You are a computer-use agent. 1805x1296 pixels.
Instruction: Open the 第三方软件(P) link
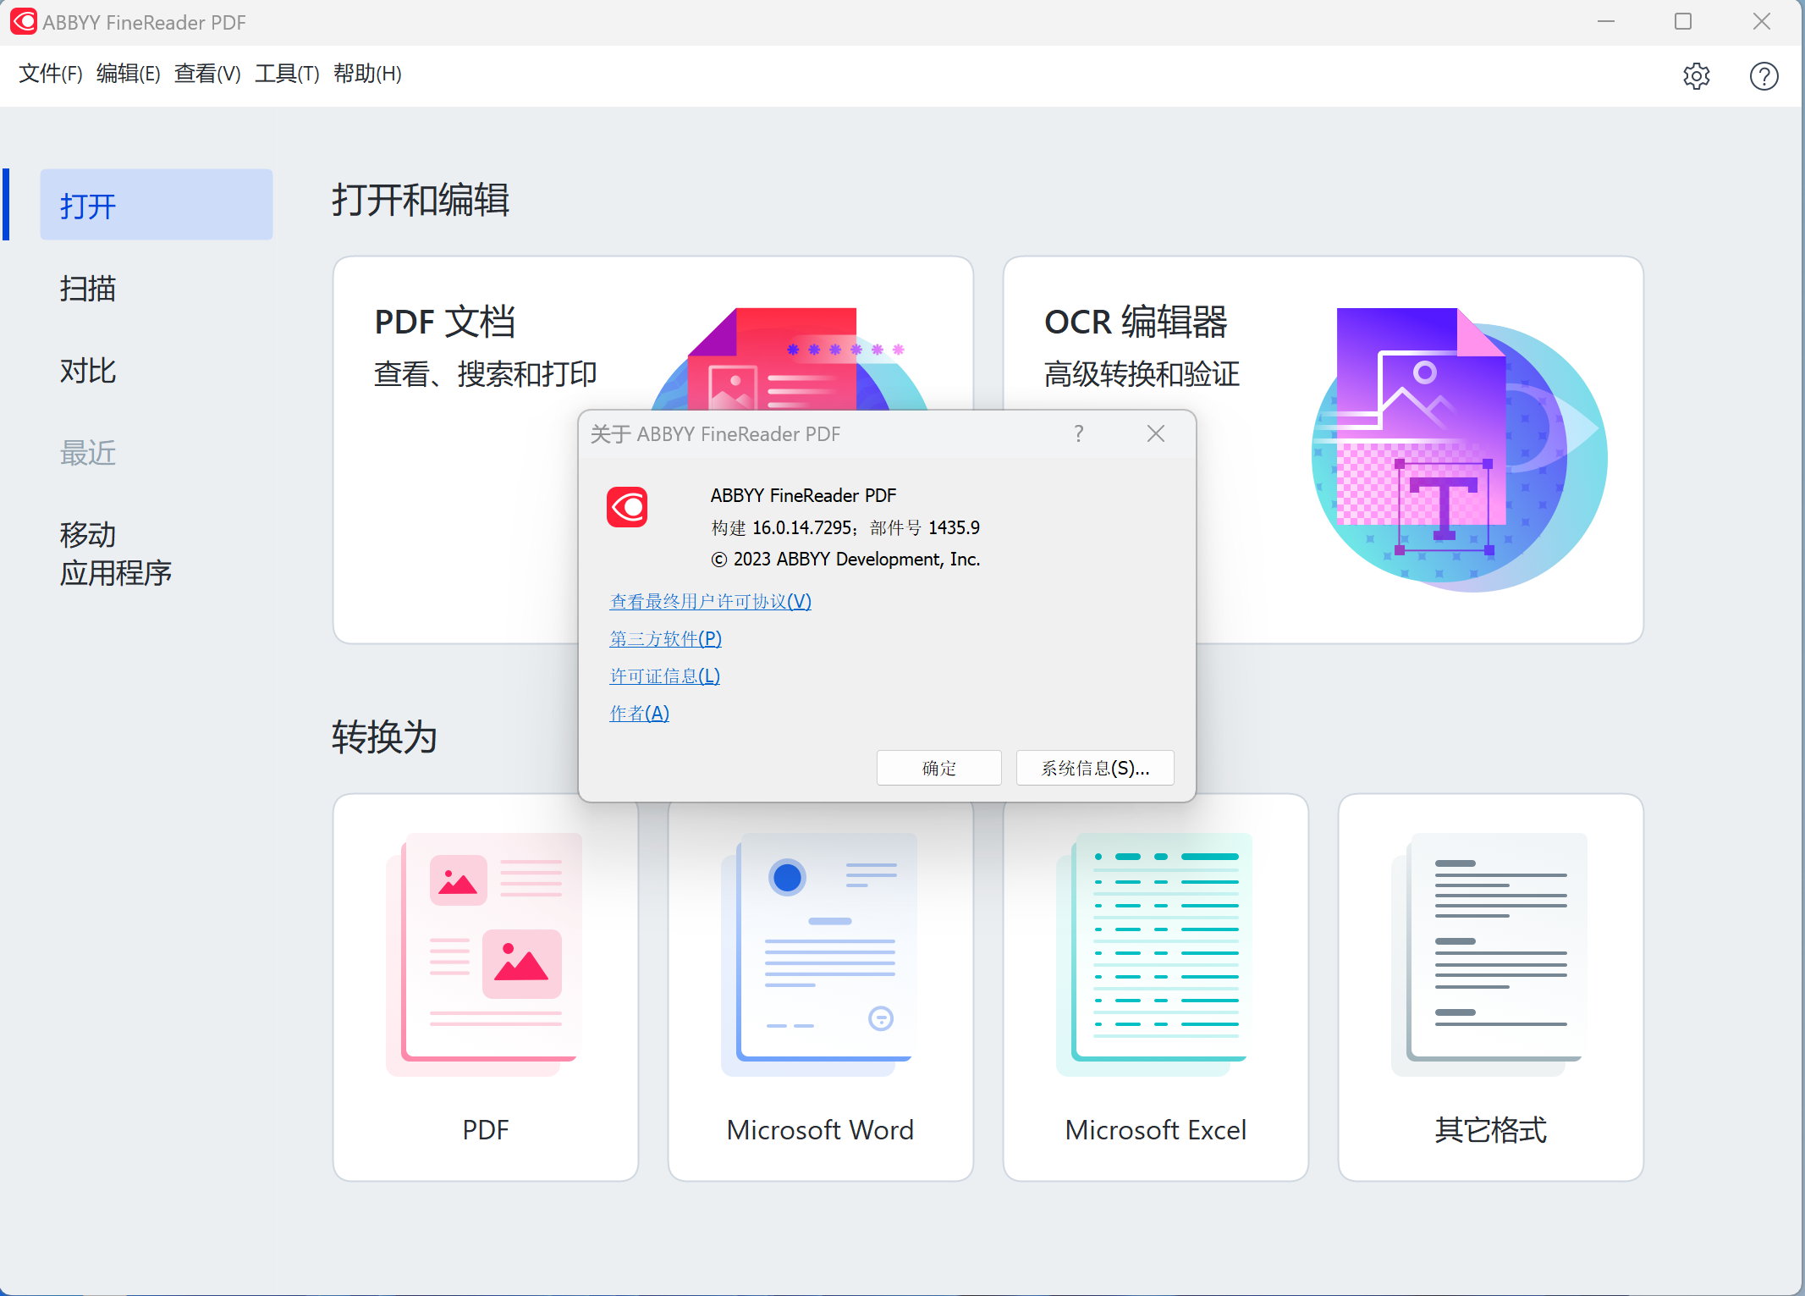pos(666,639)
